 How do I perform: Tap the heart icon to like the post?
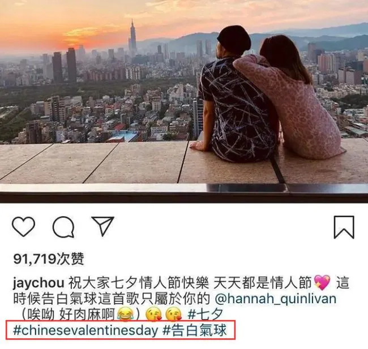tap(23, 227)
